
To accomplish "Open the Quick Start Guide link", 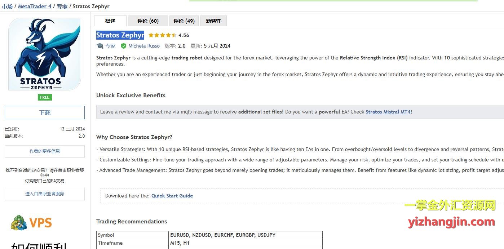I will coord(172,196).
